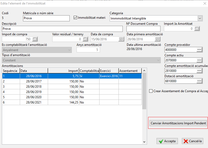Click the Valor residual / terreny field

(67, 39)
